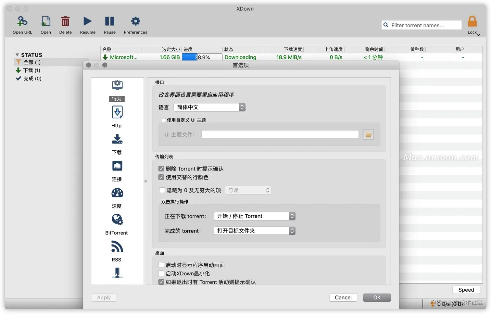The width and height of the screenshot is (491, 314).
Task: Click the 18.9 MiB/s download speed cell
Action: click(289, 57)
